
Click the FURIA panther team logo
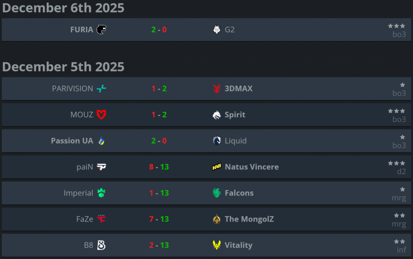[101, 29]
